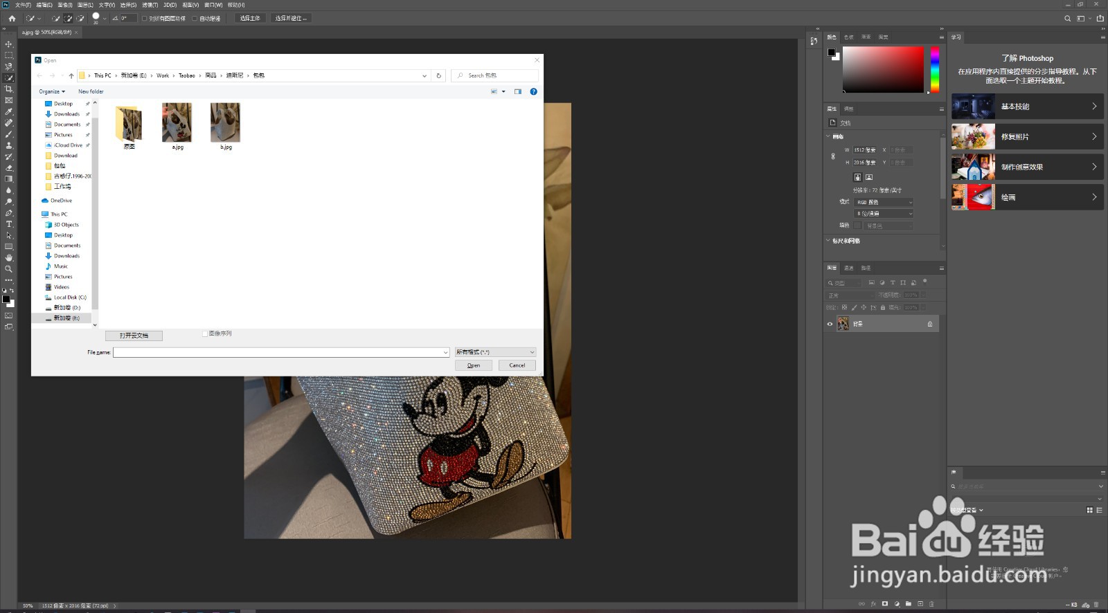
Task: Open the address bar history dropdown
Action: pyautogui.click(x=425, y=75)
